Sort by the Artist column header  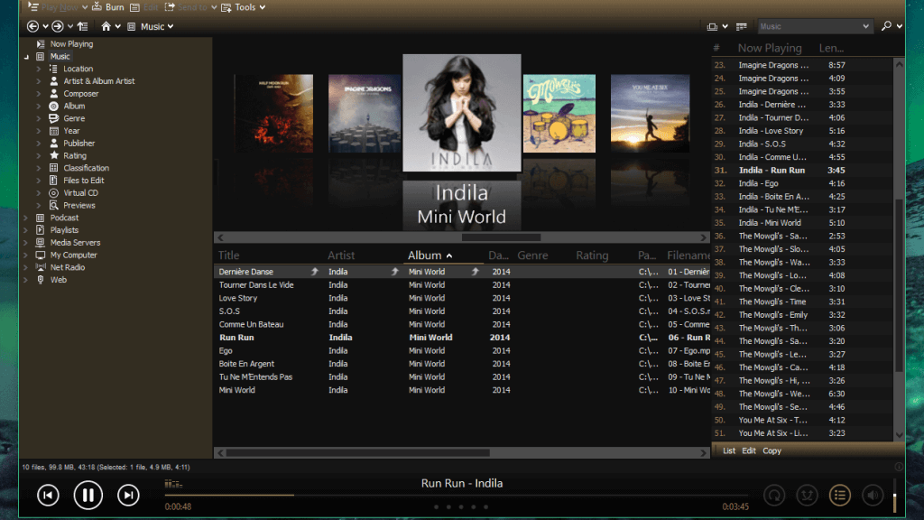pyautogui.click(x=341, y=255)
